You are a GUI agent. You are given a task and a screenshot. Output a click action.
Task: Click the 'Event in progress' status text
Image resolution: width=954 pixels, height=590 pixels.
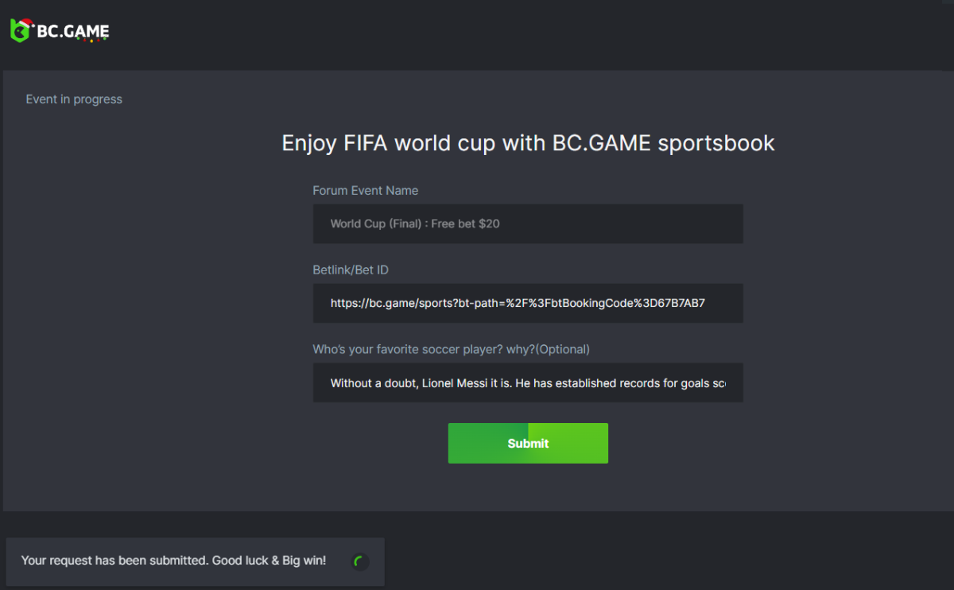click(74, 99)
